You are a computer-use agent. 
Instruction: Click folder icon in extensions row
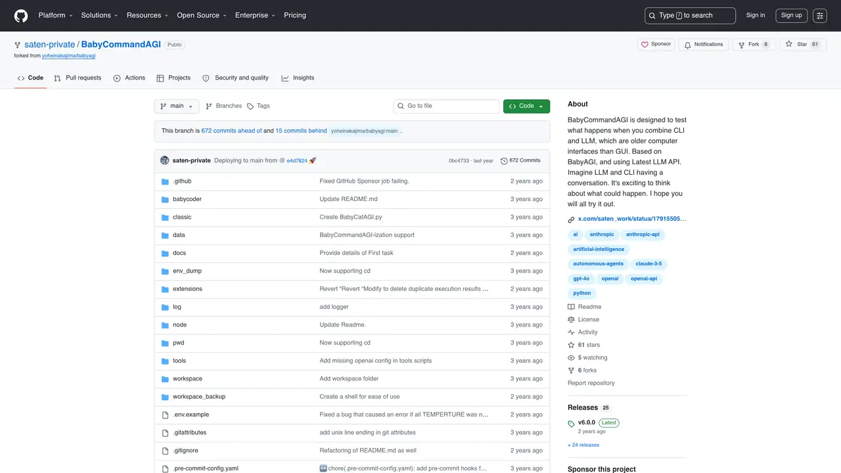tap(166, 289)
